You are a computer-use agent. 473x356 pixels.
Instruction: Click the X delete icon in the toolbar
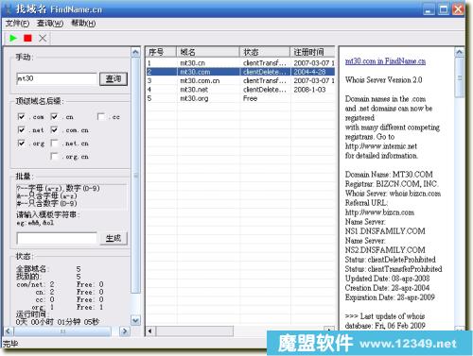(x=43, y=38)
